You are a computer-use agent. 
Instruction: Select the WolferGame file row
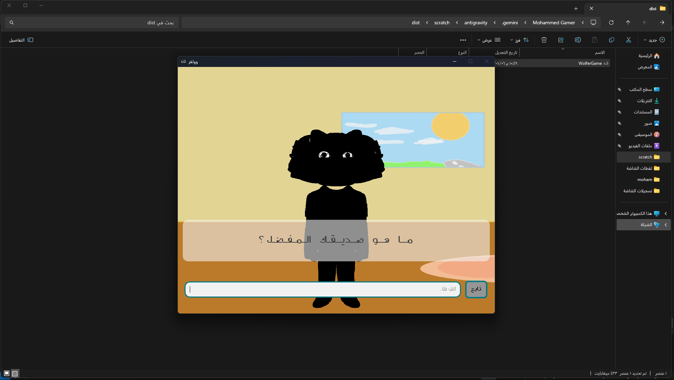tap(552, 63)
